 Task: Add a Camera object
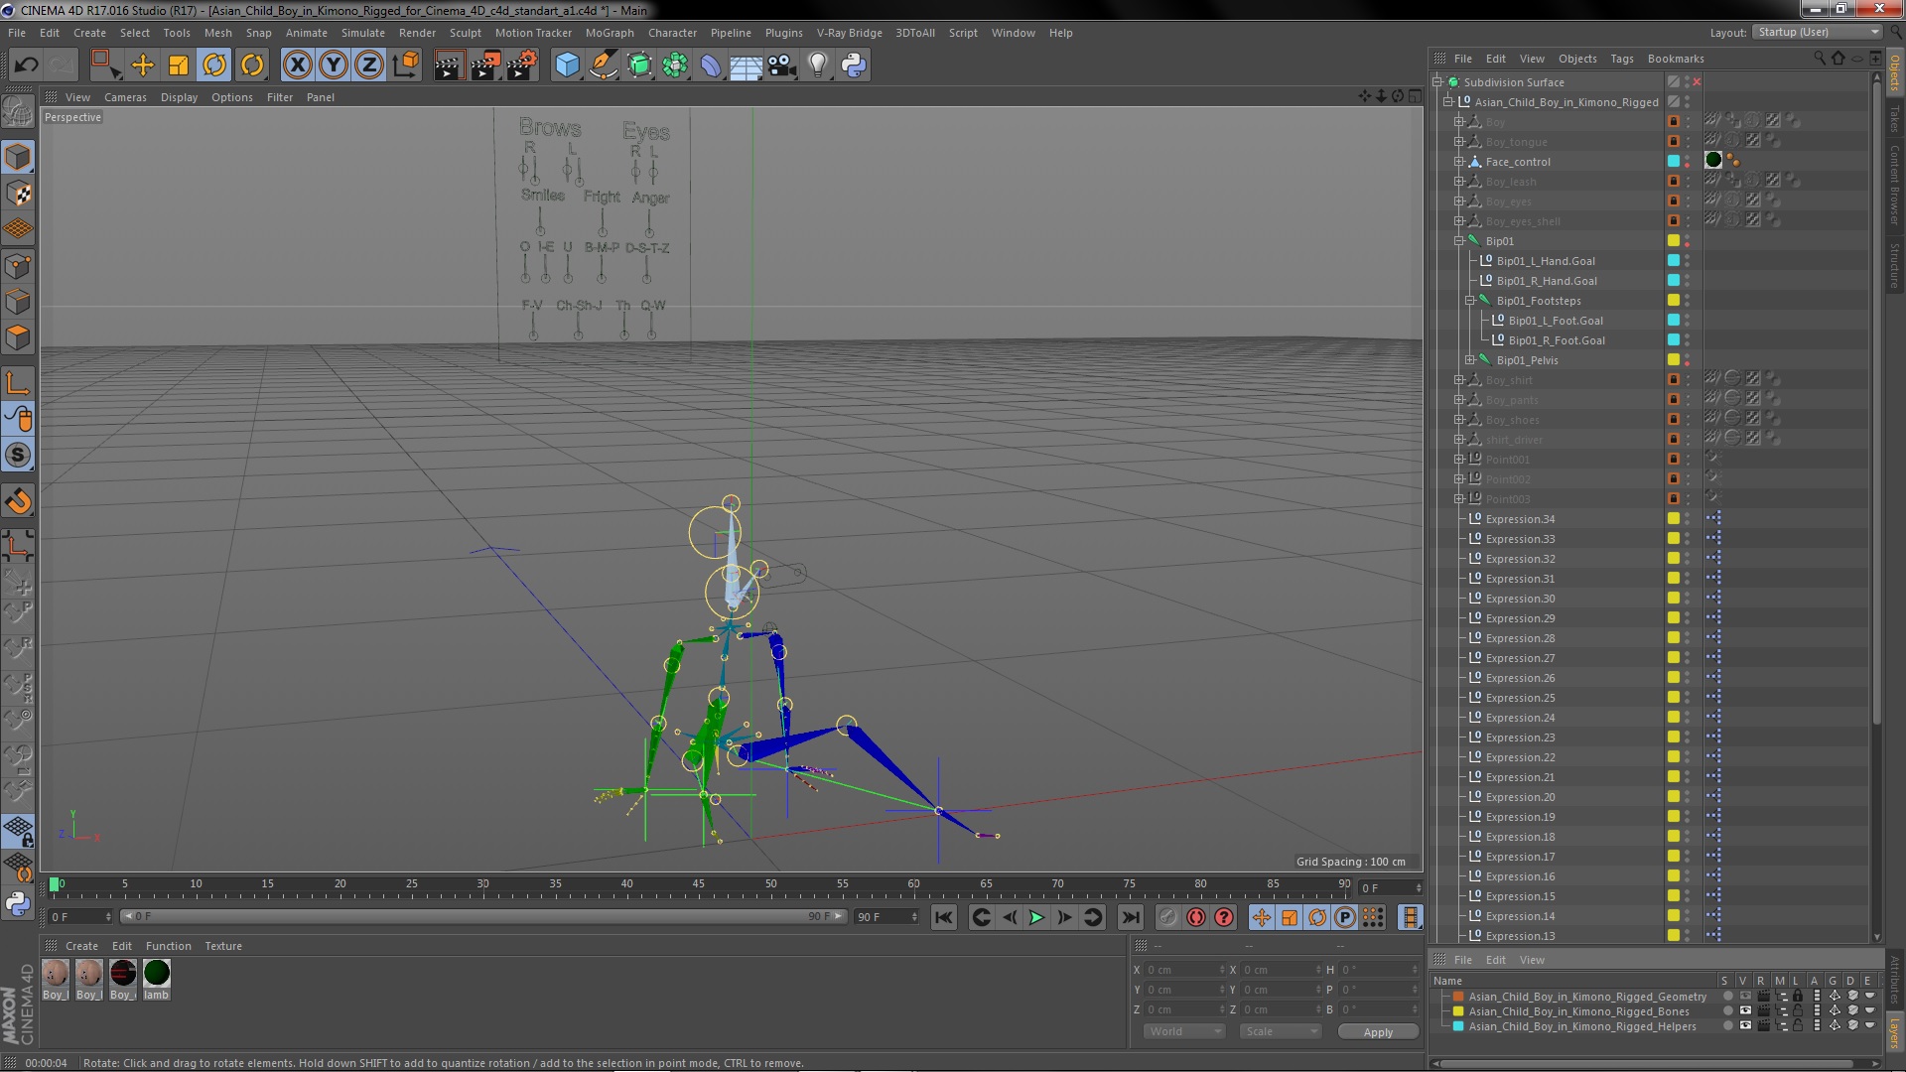click(782, 66)
